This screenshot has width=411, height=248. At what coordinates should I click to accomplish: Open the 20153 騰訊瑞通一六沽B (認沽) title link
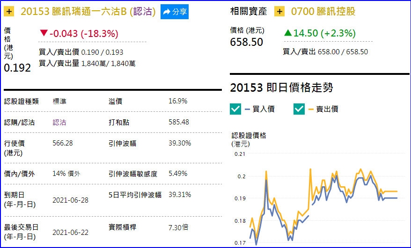coord(88,12)
